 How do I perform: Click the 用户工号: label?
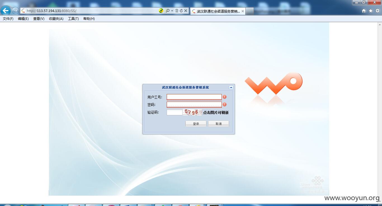155,97
